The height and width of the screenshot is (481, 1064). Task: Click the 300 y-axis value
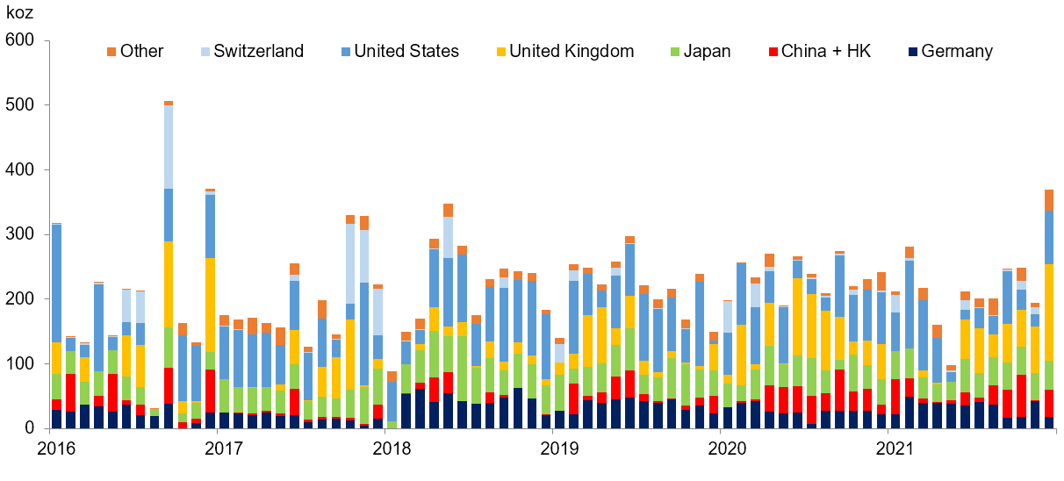coord(19,234)
